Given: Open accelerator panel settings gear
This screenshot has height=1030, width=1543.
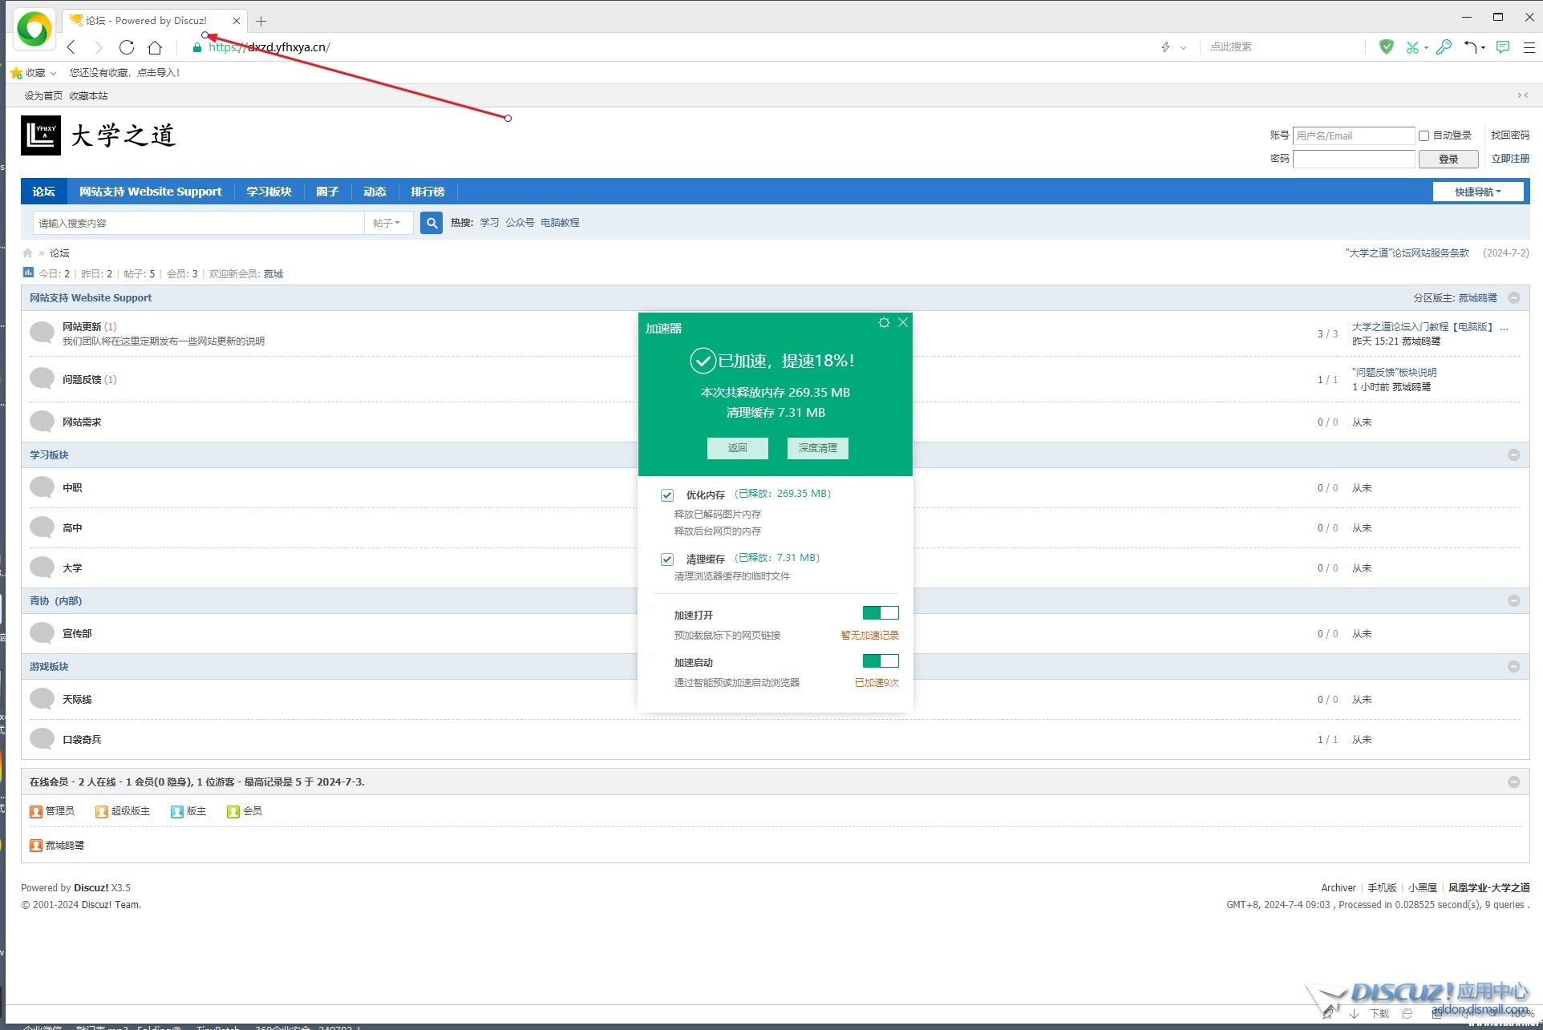Looking at the screenshot, I should [884, 322].
